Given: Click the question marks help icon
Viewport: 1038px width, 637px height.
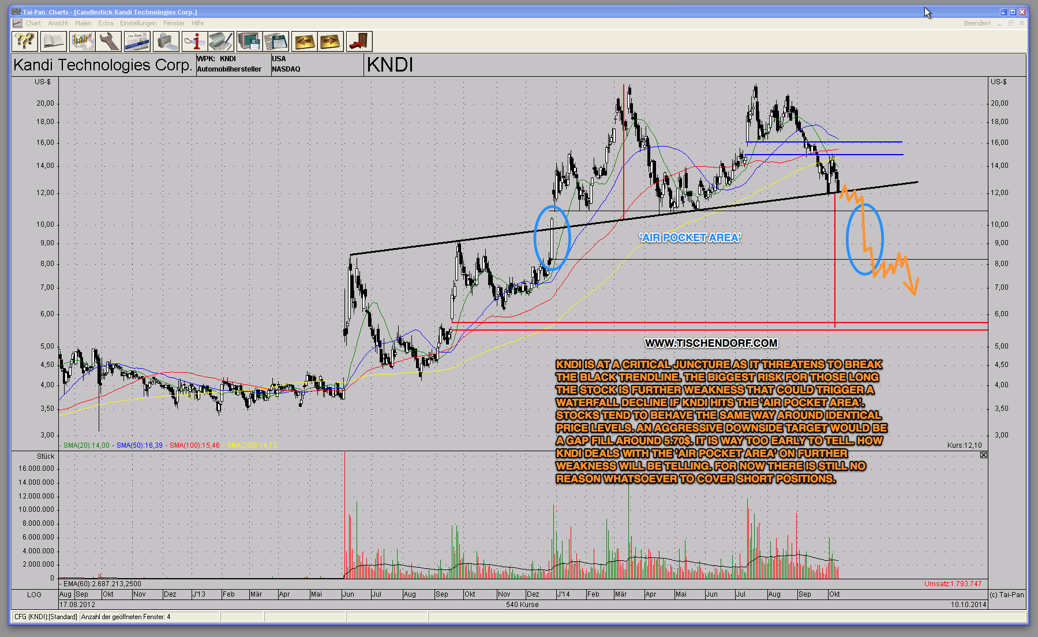Looking at the screenshot, I should pyautogui.click(x=25, y=42).
